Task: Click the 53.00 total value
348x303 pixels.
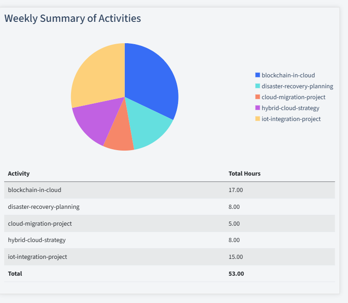Action: click(x=236, y=273)
